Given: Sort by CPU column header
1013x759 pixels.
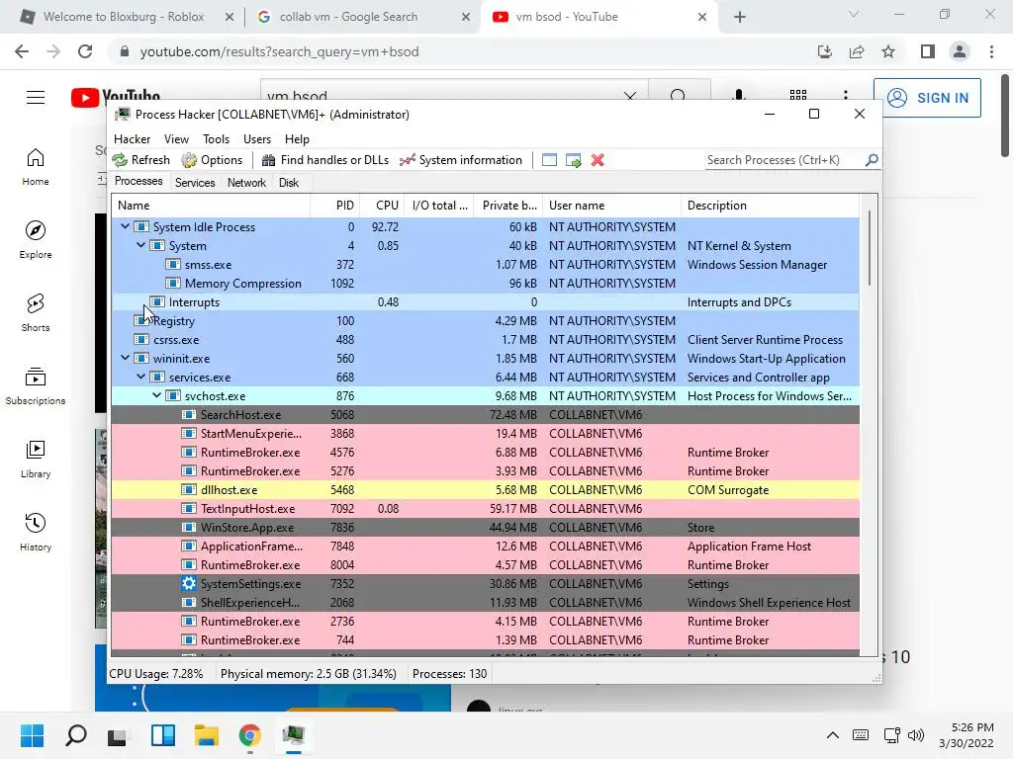Looking at the screenshot, I should (383, 206).
